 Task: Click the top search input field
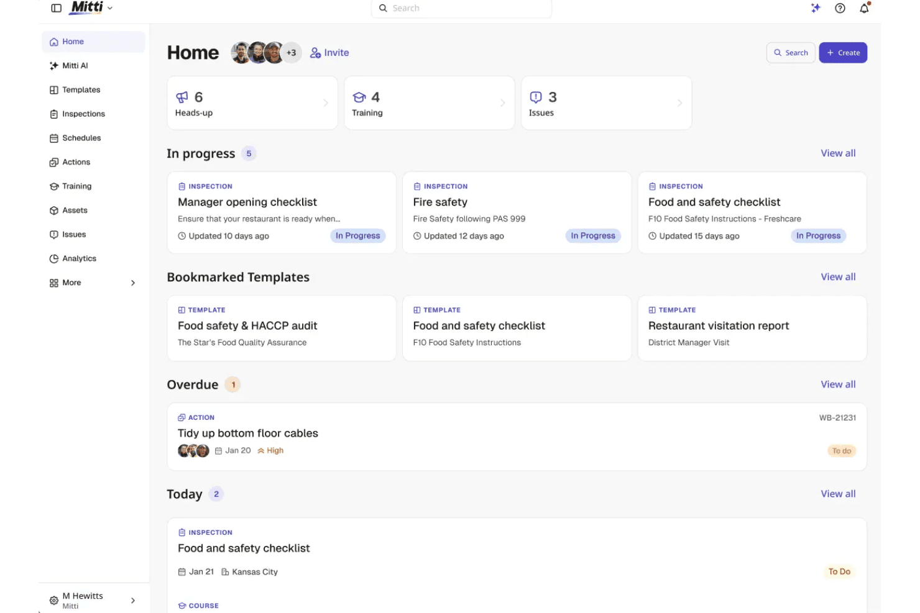click(461, 8)
